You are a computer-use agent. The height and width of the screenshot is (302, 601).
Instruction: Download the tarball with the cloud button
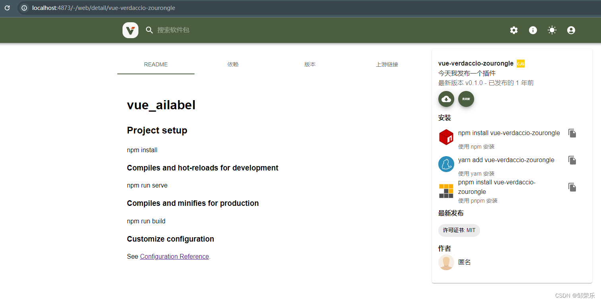(x=446, y=99)
